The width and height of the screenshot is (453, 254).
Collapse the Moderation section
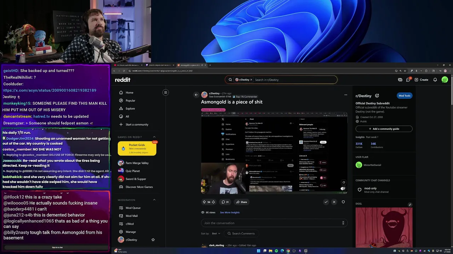click(x=154, y=200)
